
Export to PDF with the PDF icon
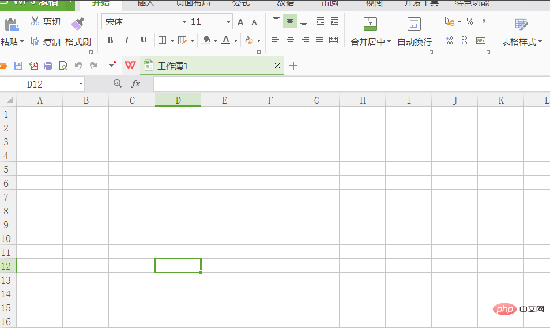pos(33,66)
